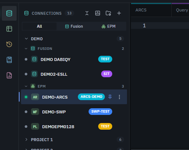Select the Fusion filter tab
This screenshot has height=150, width=189.
[74, 26]
